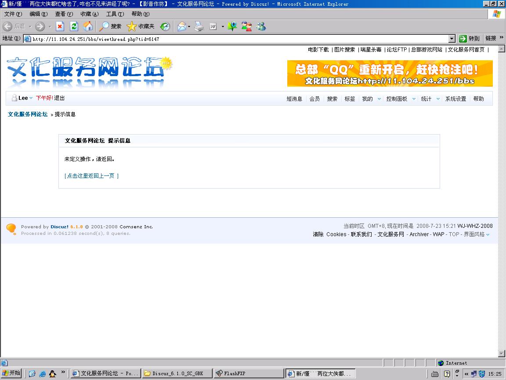
Task: Click the blue group users toolbar icon
Action: click(x=261, y=26)
